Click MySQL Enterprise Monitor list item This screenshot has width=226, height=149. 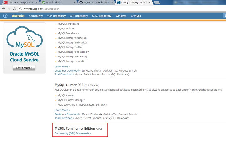(73, 43)
